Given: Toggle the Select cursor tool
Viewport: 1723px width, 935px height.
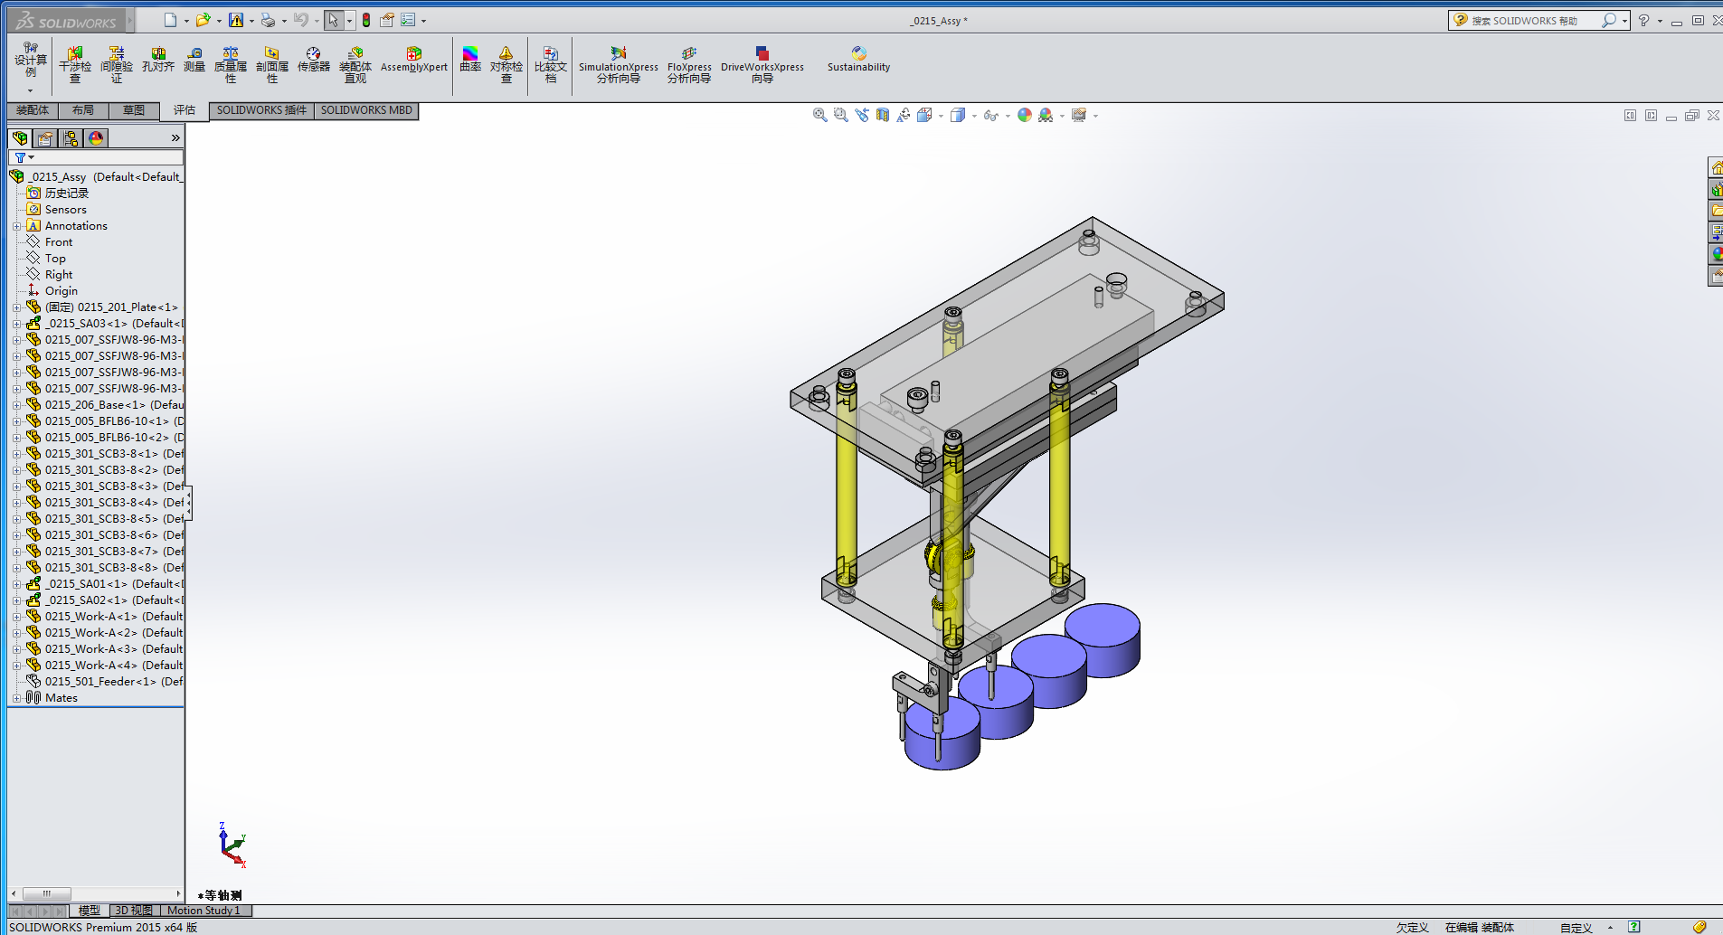Looking at the screenshot, I should (x=333, y=20).
